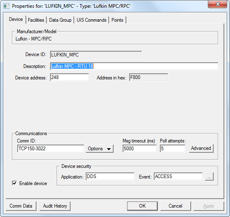
Task: Open the Data Group tab
Action: 60,20
